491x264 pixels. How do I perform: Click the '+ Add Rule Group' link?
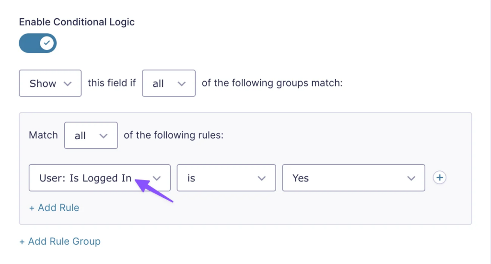tap(60, 241)
